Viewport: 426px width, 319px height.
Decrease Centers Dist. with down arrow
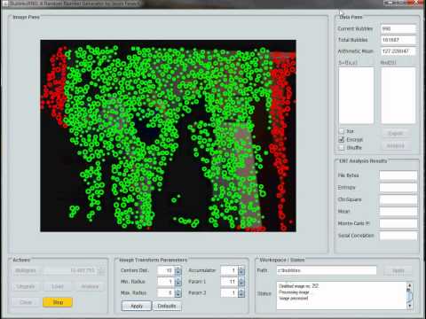[x=177, y=273]
